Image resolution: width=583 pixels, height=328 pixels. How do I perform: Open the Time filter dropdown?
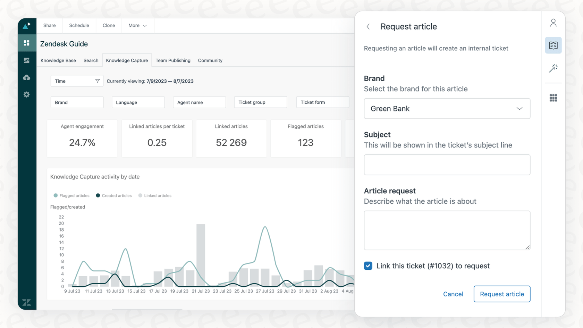click(x=76, y=81)
